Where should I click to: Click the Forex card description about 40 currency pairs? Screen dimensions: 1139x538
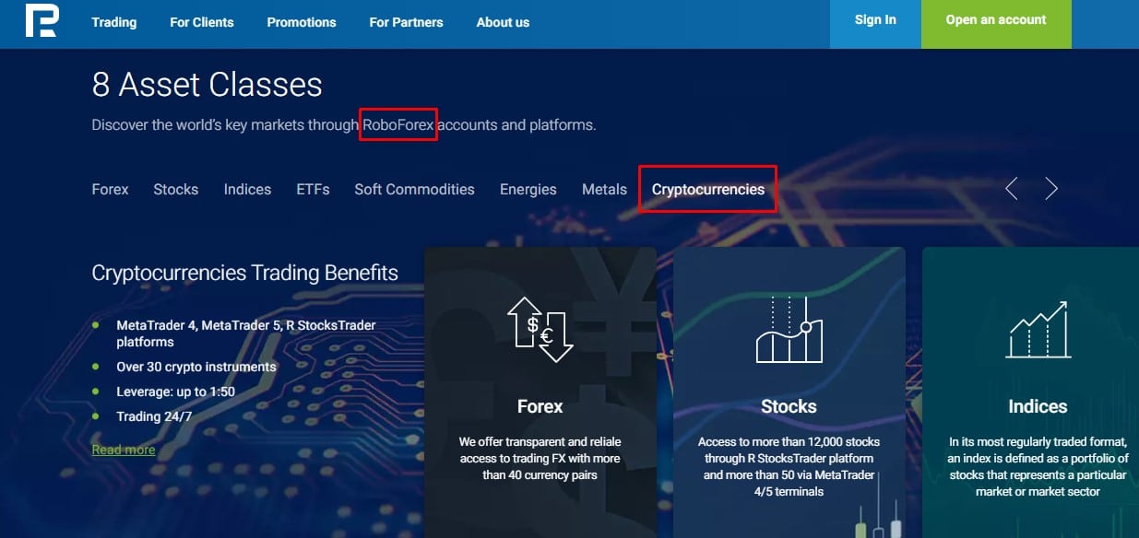540,459
